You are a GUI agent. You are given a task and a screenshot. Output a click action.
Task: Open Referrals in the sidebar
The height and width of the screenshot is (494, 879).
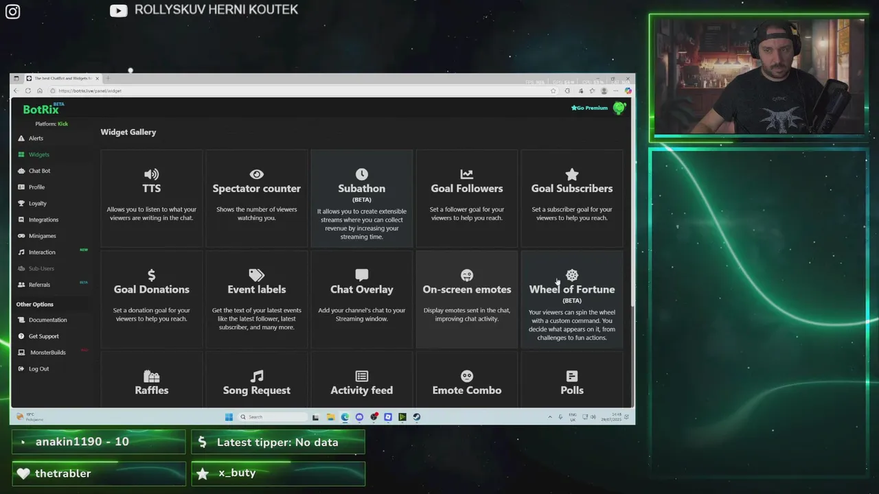point(39,285)
